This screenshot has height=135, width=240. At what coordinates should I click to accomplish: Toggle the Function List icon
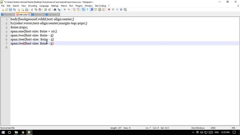click(x=103, y=9)
